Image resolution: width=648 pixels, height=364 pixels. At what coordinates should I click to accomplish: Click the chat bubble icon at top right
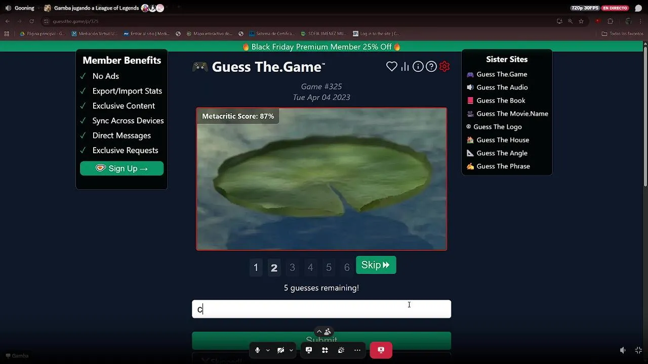[x=638, y=8]
